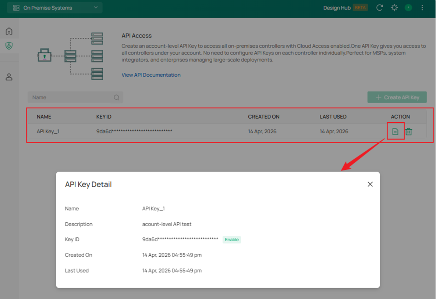Screen dimensions: 436x299
Task: Click the Enable status badge
Action: click(232, 239)
